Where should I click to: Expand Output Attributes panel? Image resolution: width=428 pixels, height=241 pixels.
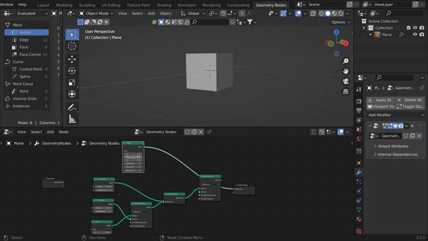click(393, 146)
